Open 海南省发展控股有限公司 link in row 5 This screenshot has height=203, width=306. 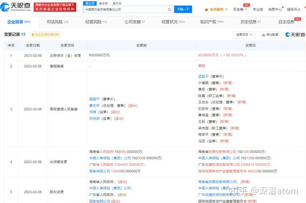(217, 182)
